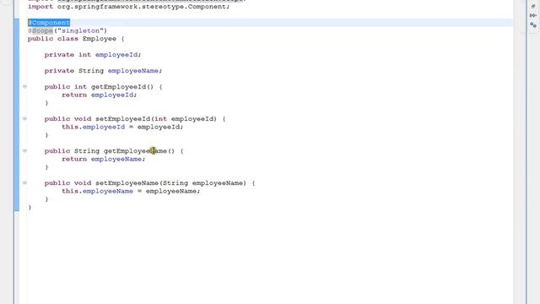The image size is (540, 304).
Task: Collapse the getEmployeeName() method fold marker
Action: [24, 150]
